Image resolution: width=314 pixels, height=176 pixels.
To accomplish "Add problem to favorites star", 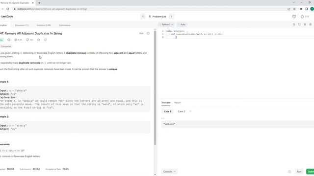I will 39,40.
